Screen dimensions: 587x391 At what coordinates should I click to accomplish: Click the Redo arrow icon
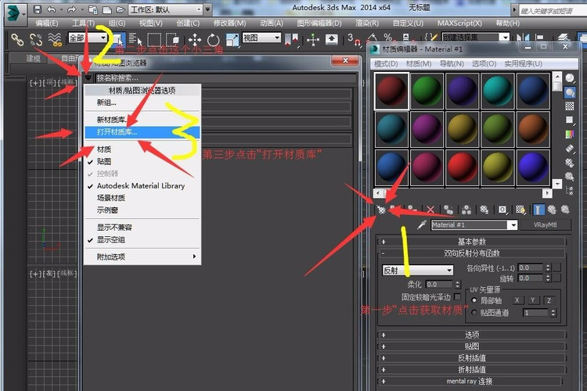(71, 9)
